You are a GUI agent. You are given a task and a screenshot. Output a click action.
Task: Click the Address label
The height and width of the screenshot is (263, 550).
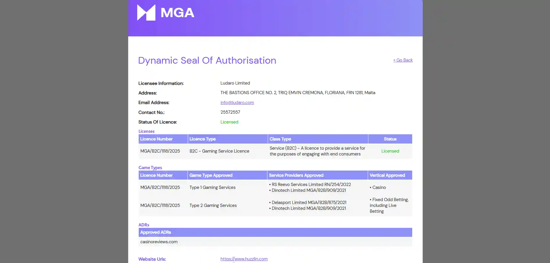point(148,93)
